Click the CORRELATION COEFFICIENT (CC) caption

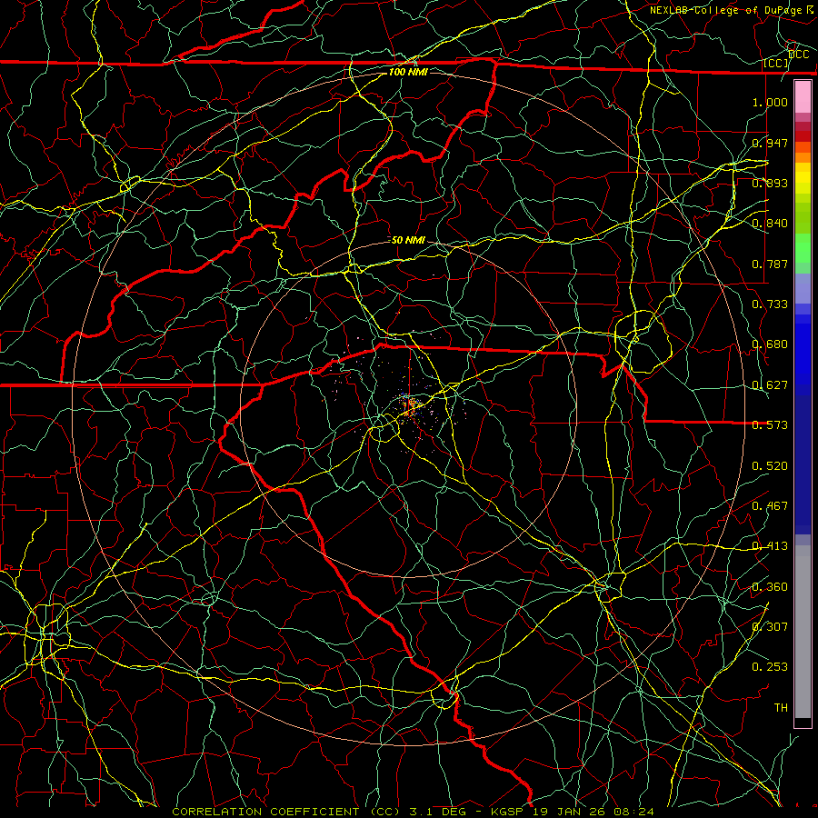tap(286, 812)
